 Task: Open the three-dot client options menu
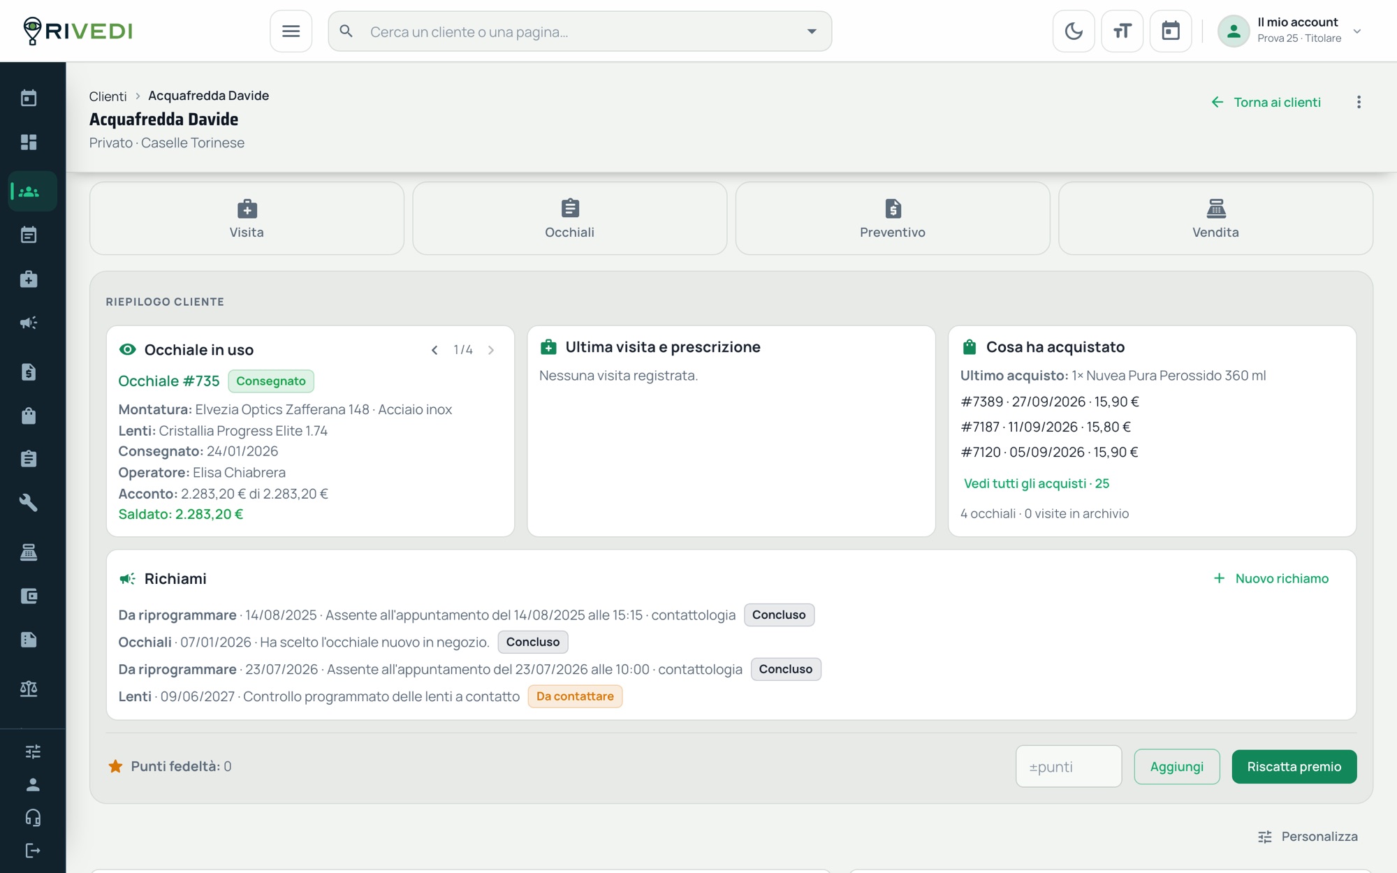pyautogui.click(x=1359, y=103)
